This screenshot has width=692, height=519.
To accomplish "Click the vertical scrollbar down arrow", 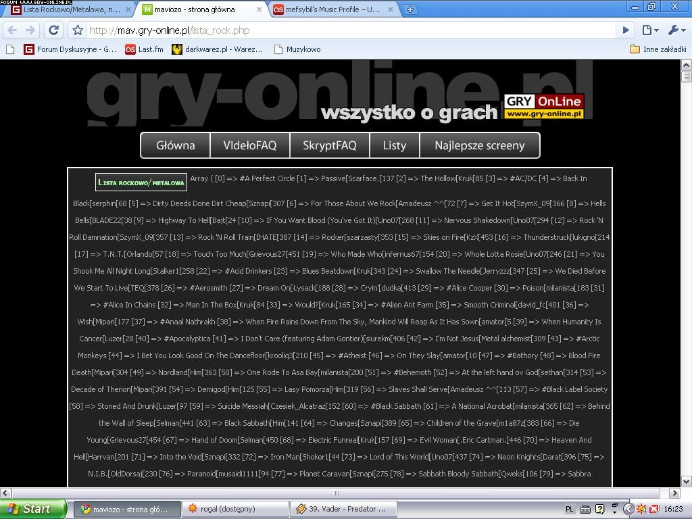I will tap(687, 481).
